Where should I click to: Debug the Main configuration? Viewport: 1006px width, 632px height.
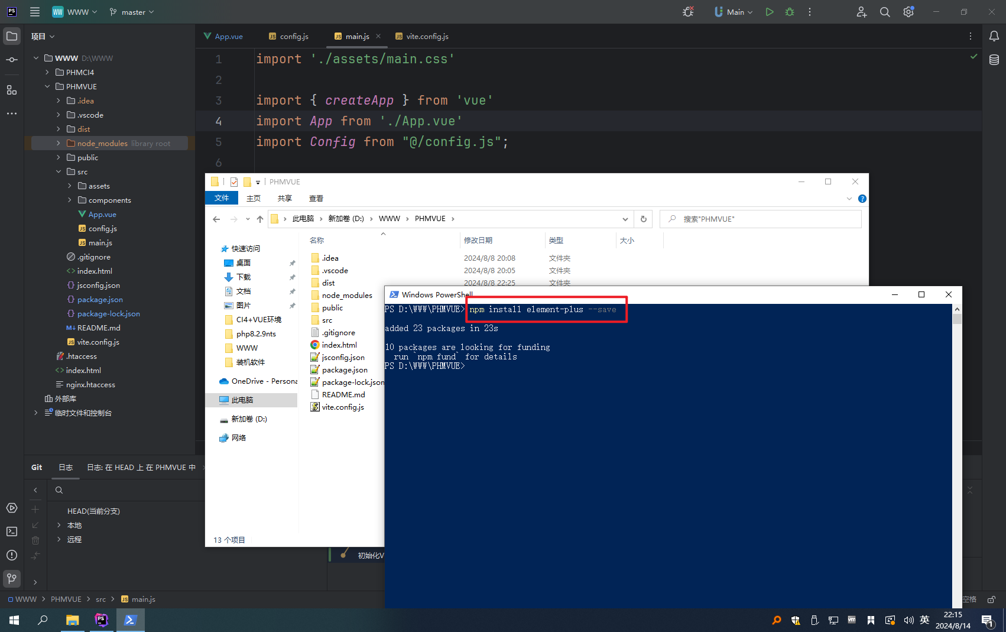[x=790, y=12]
